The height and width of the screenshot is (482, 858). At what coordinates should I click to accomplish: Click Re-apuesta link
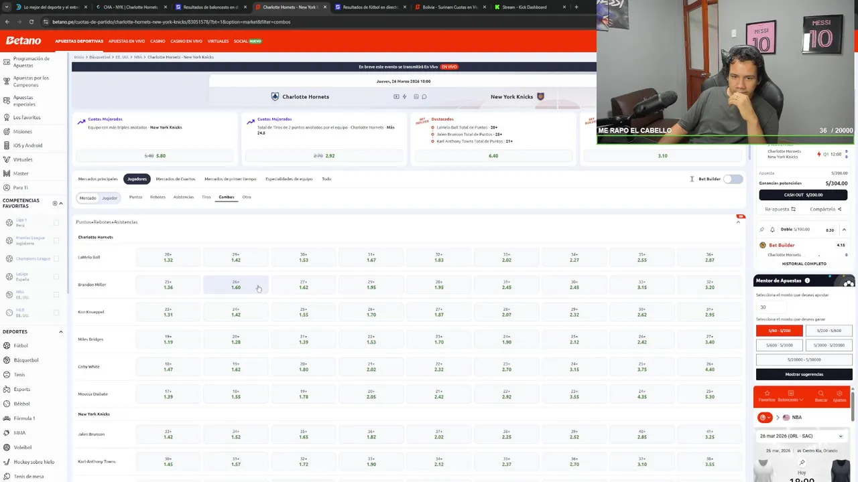pos(780,210)
